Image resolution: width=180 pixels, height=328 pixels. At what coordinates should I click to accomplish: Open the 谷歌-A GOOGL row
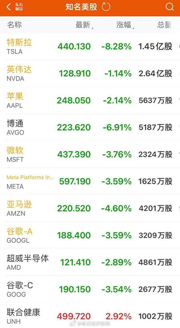pos(90,235)
